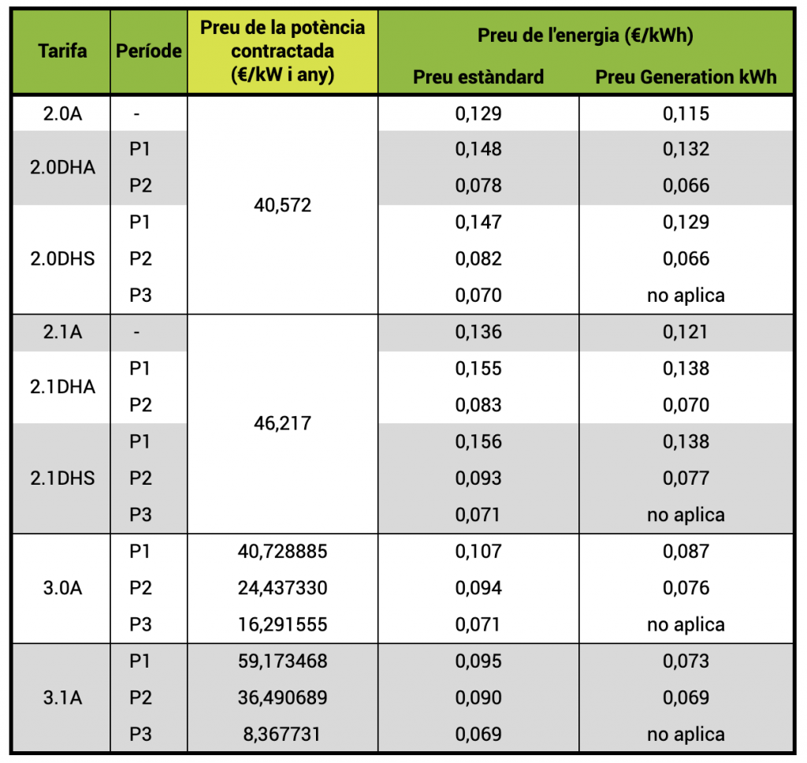This screenshot has width=807, height=763.
Task: Click the 3.1A tariff label
Action: [x=62, y=698]
